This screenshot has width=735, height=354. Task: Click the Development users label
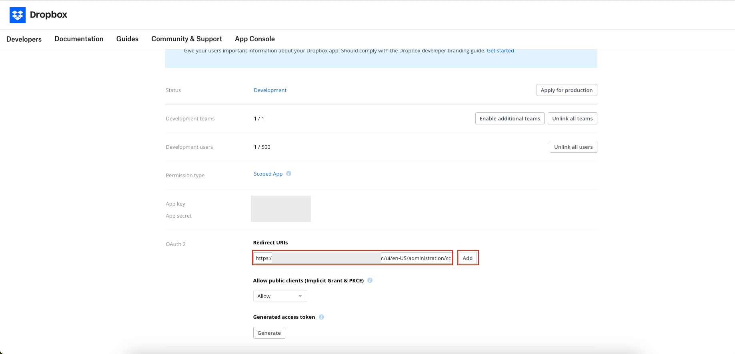click(189, 147)
